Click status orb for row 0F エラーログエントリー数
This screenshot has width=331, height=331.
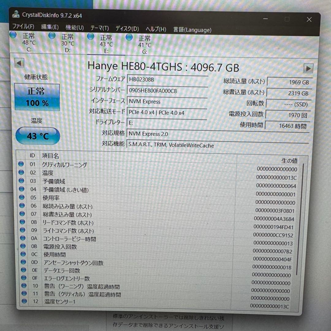tap(24, 278)
